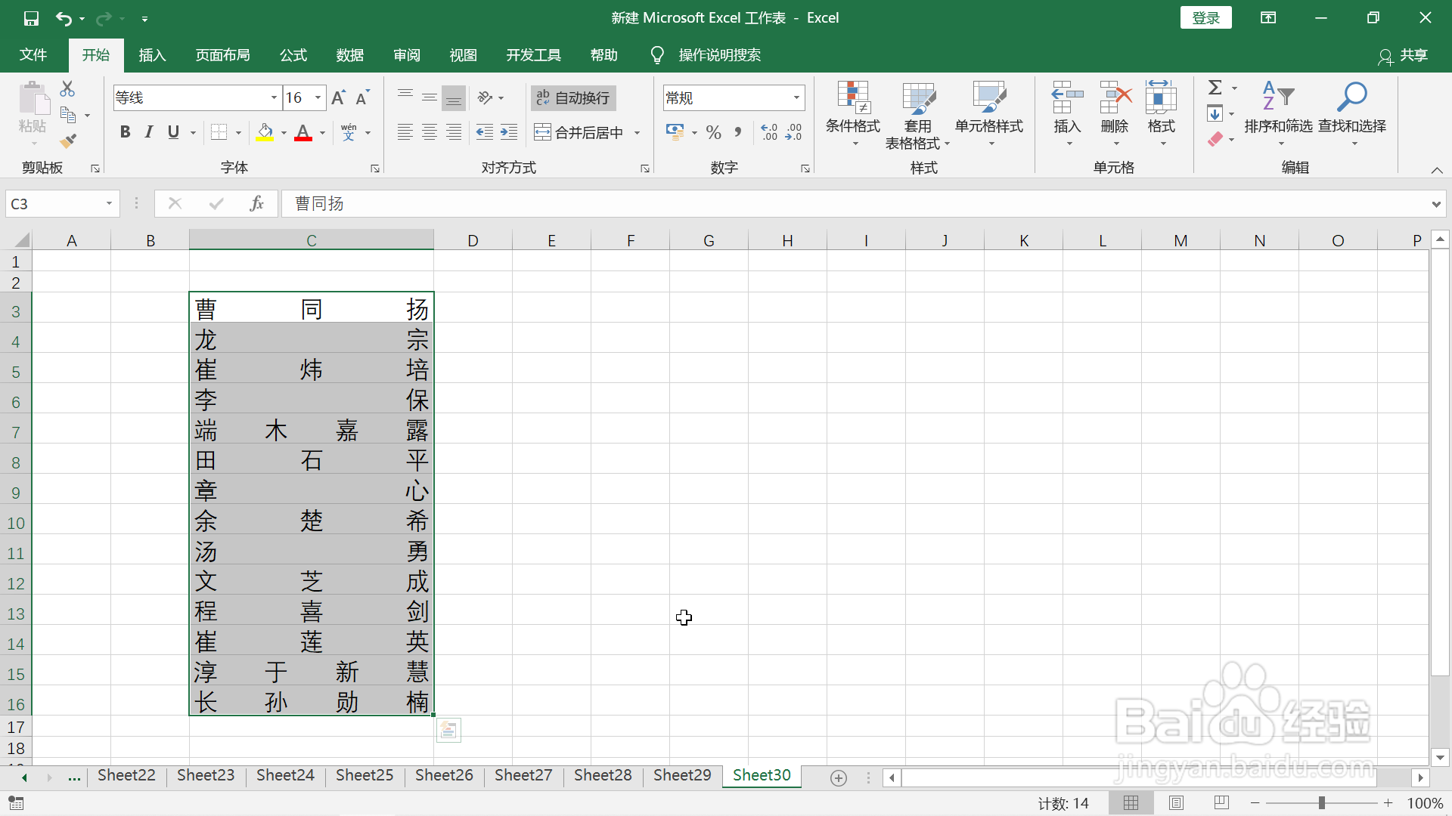Toggle the Wrap Text (自动换行) button
Viewport: 1452px width, 816px height.
tap(573, 97)
